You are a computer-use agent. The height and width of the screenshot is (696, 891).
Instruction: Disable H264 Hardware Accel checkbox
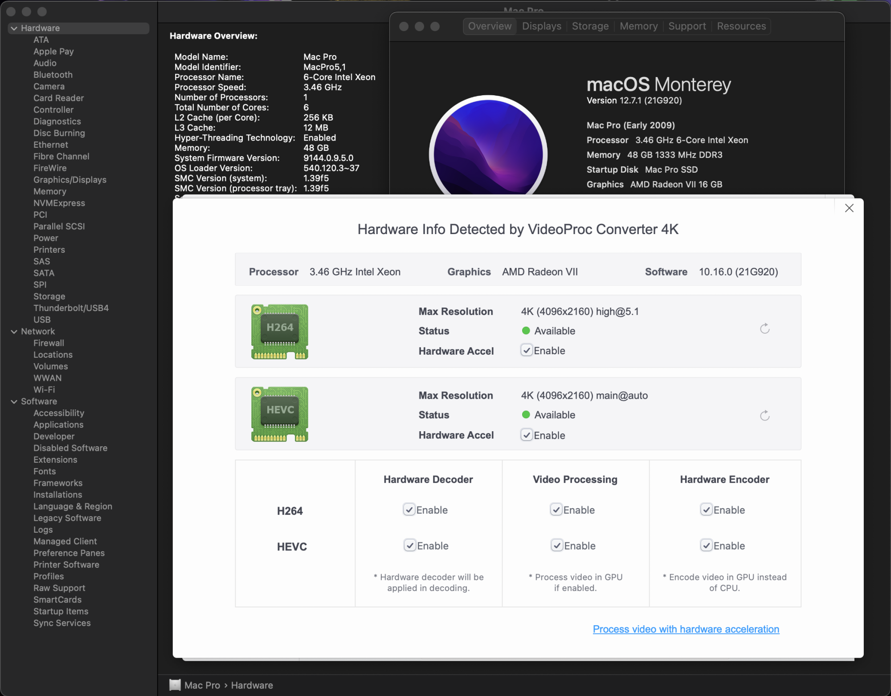[527, 351]
